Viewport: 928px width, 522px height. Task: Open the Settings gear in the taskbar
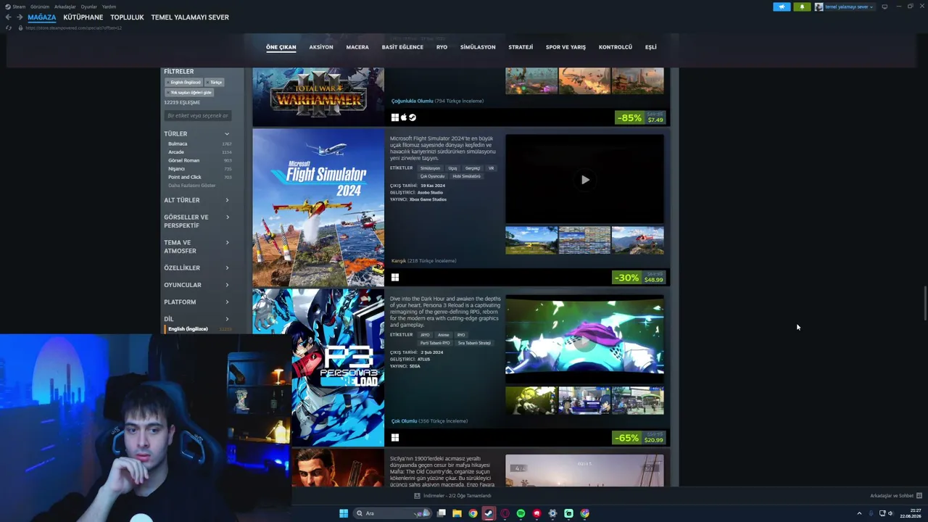552,513
